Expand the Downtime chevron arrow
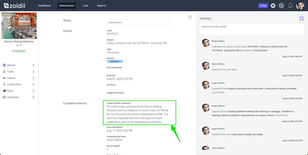The width and height of the screenshot is (308, 155). 33,97
